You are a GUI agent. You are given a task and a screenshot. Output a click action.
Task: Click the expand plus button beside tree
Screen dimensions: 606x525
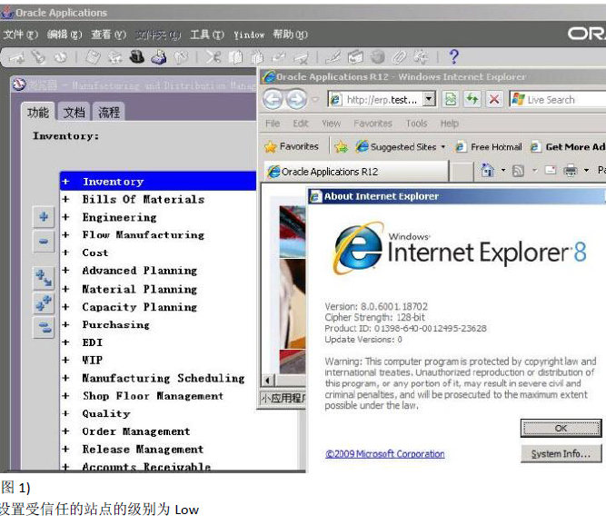coord(44,217)
